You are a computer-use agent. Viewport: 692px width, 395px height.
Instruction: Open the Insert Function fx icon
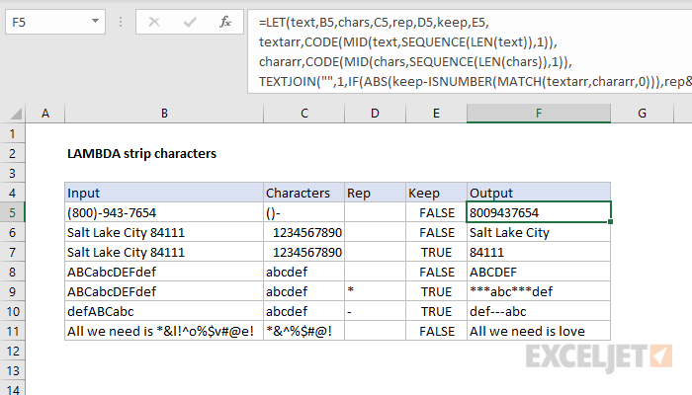pos(225,22)
